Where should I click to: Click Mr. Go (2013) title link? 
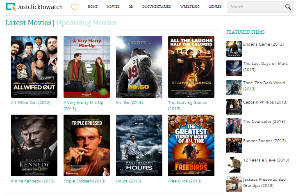tap(129, 103)
